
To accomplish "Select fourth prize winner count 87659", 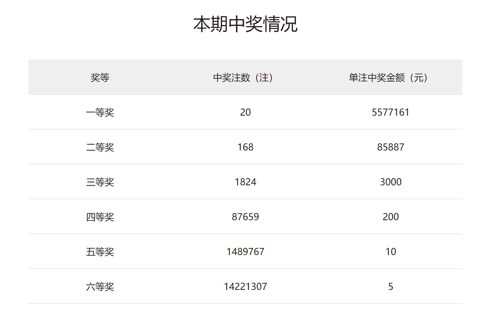I will (x=245, y=217).
